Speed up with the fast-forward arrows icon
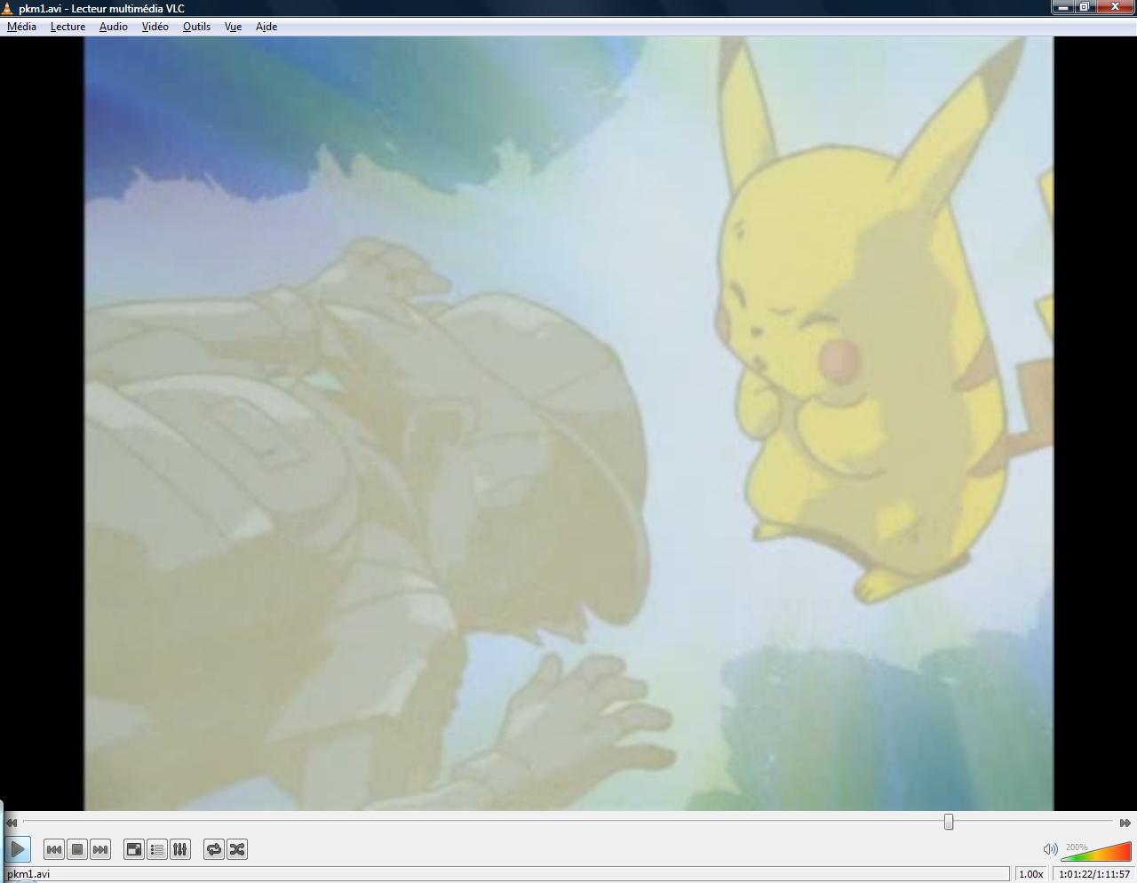The width and height of the screenshot is (1137, 883). pyautogui.click(x=1125, y=823)
